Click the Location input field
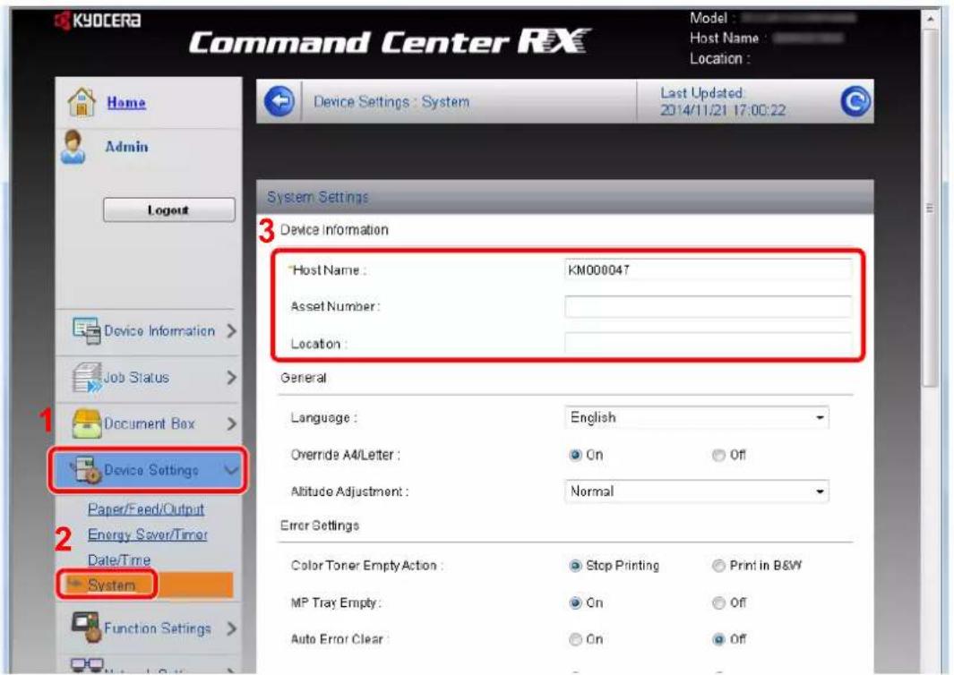The image size is (954, 675). coord(709,344)
